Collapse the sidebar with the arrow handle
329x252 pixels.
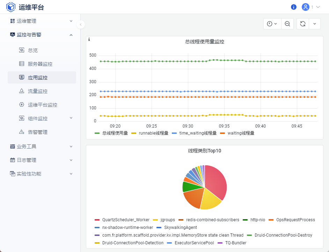point(81,24)
